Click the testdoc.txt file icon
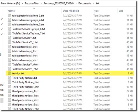138x112 pixels. click(10, 73)
